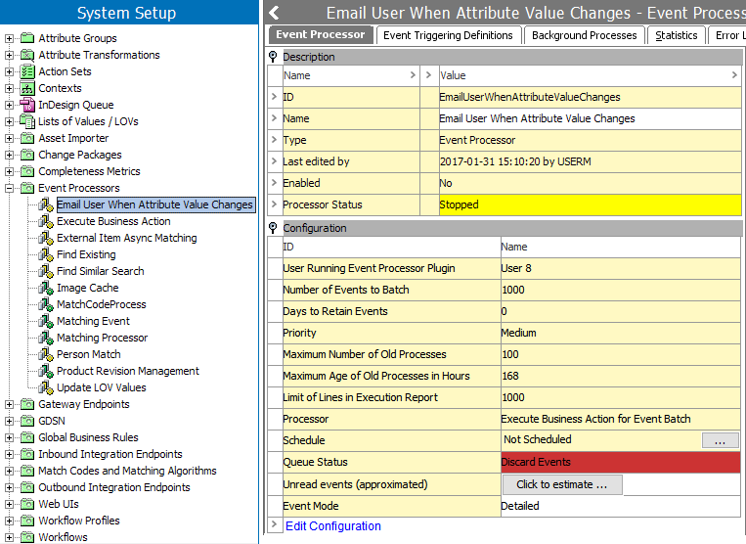Select Outbound Integration Endpoints in tree

click(x=114, y=487)
